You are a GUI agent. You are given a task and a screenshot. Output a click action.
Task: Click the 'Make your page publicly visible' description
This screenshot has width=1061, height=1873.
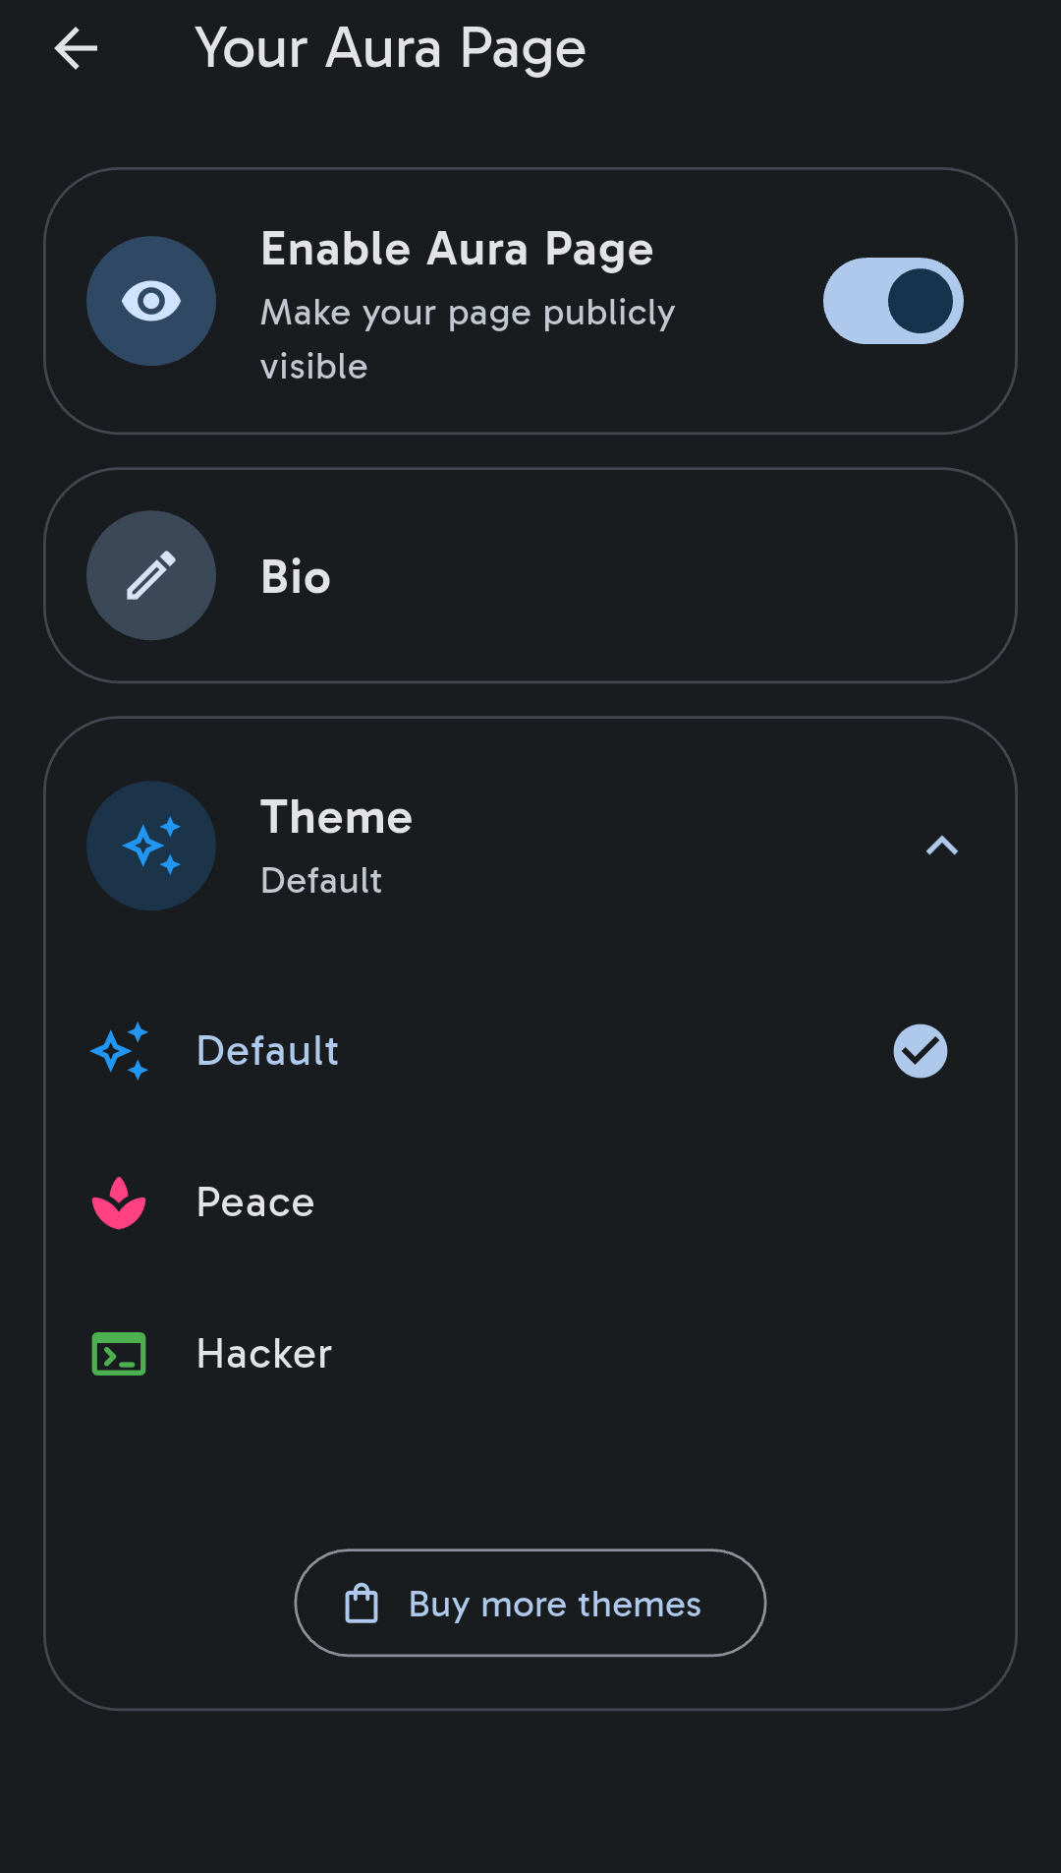tap(467, 339)
